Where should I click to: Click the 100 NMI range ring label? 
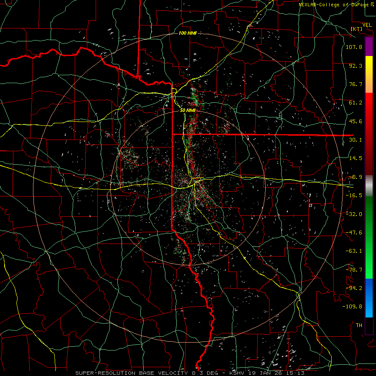tap(188, 33)
